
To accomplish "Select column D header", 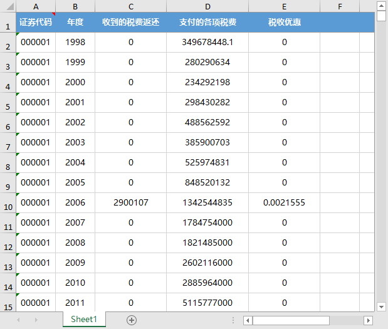I will 207,6.
